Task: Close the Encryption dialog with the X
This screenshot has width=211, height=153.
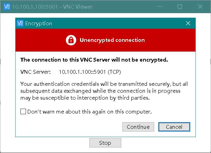Action: click(188, 23)
